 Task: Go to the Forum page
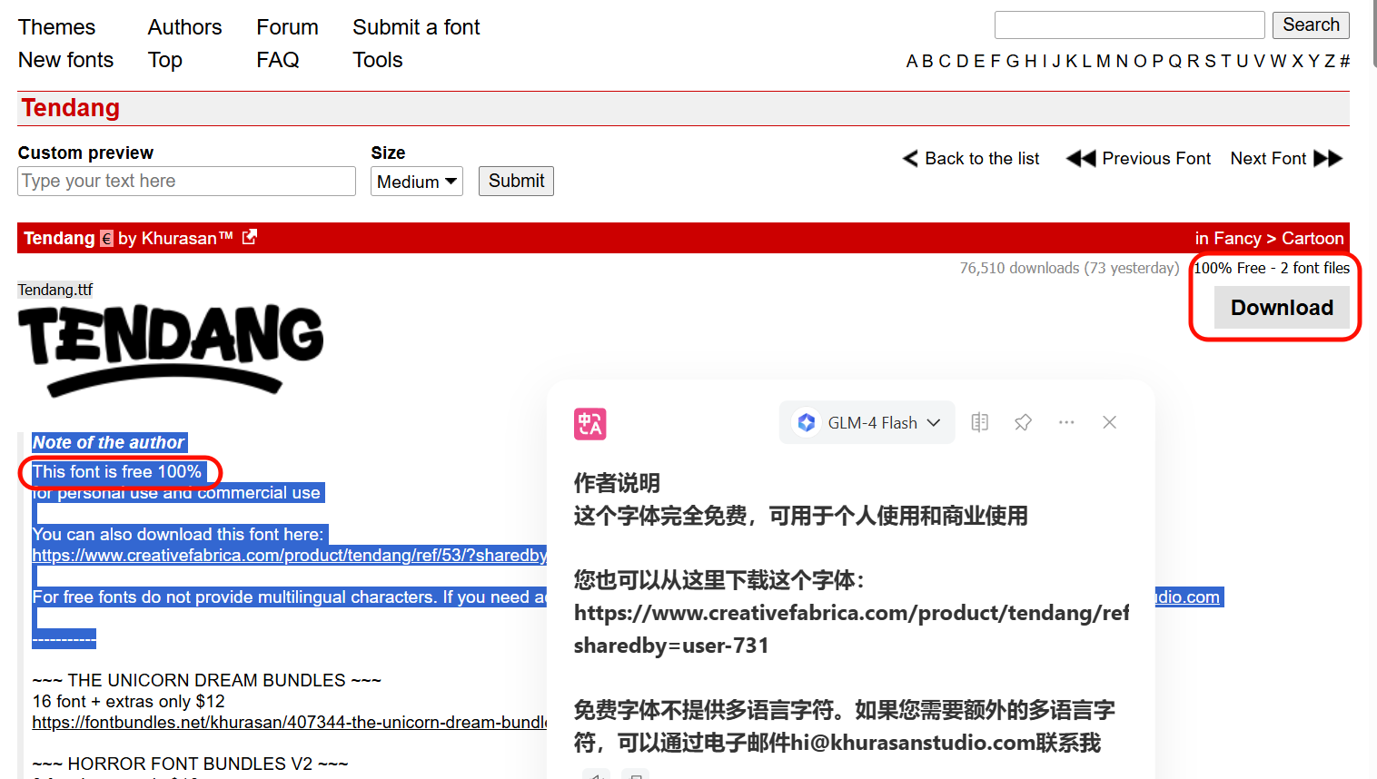tap(287, 27)
